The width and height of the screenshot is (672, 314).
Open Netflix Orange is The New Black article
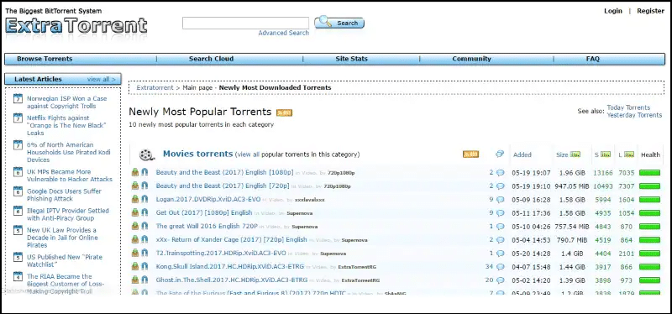[66, 125]
